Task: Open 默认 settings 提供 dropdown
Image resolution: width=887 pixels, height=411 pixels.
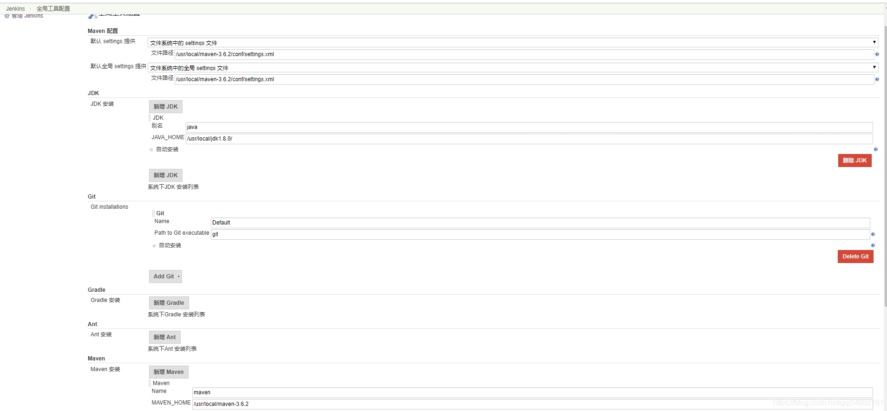Action: point(513,43)
